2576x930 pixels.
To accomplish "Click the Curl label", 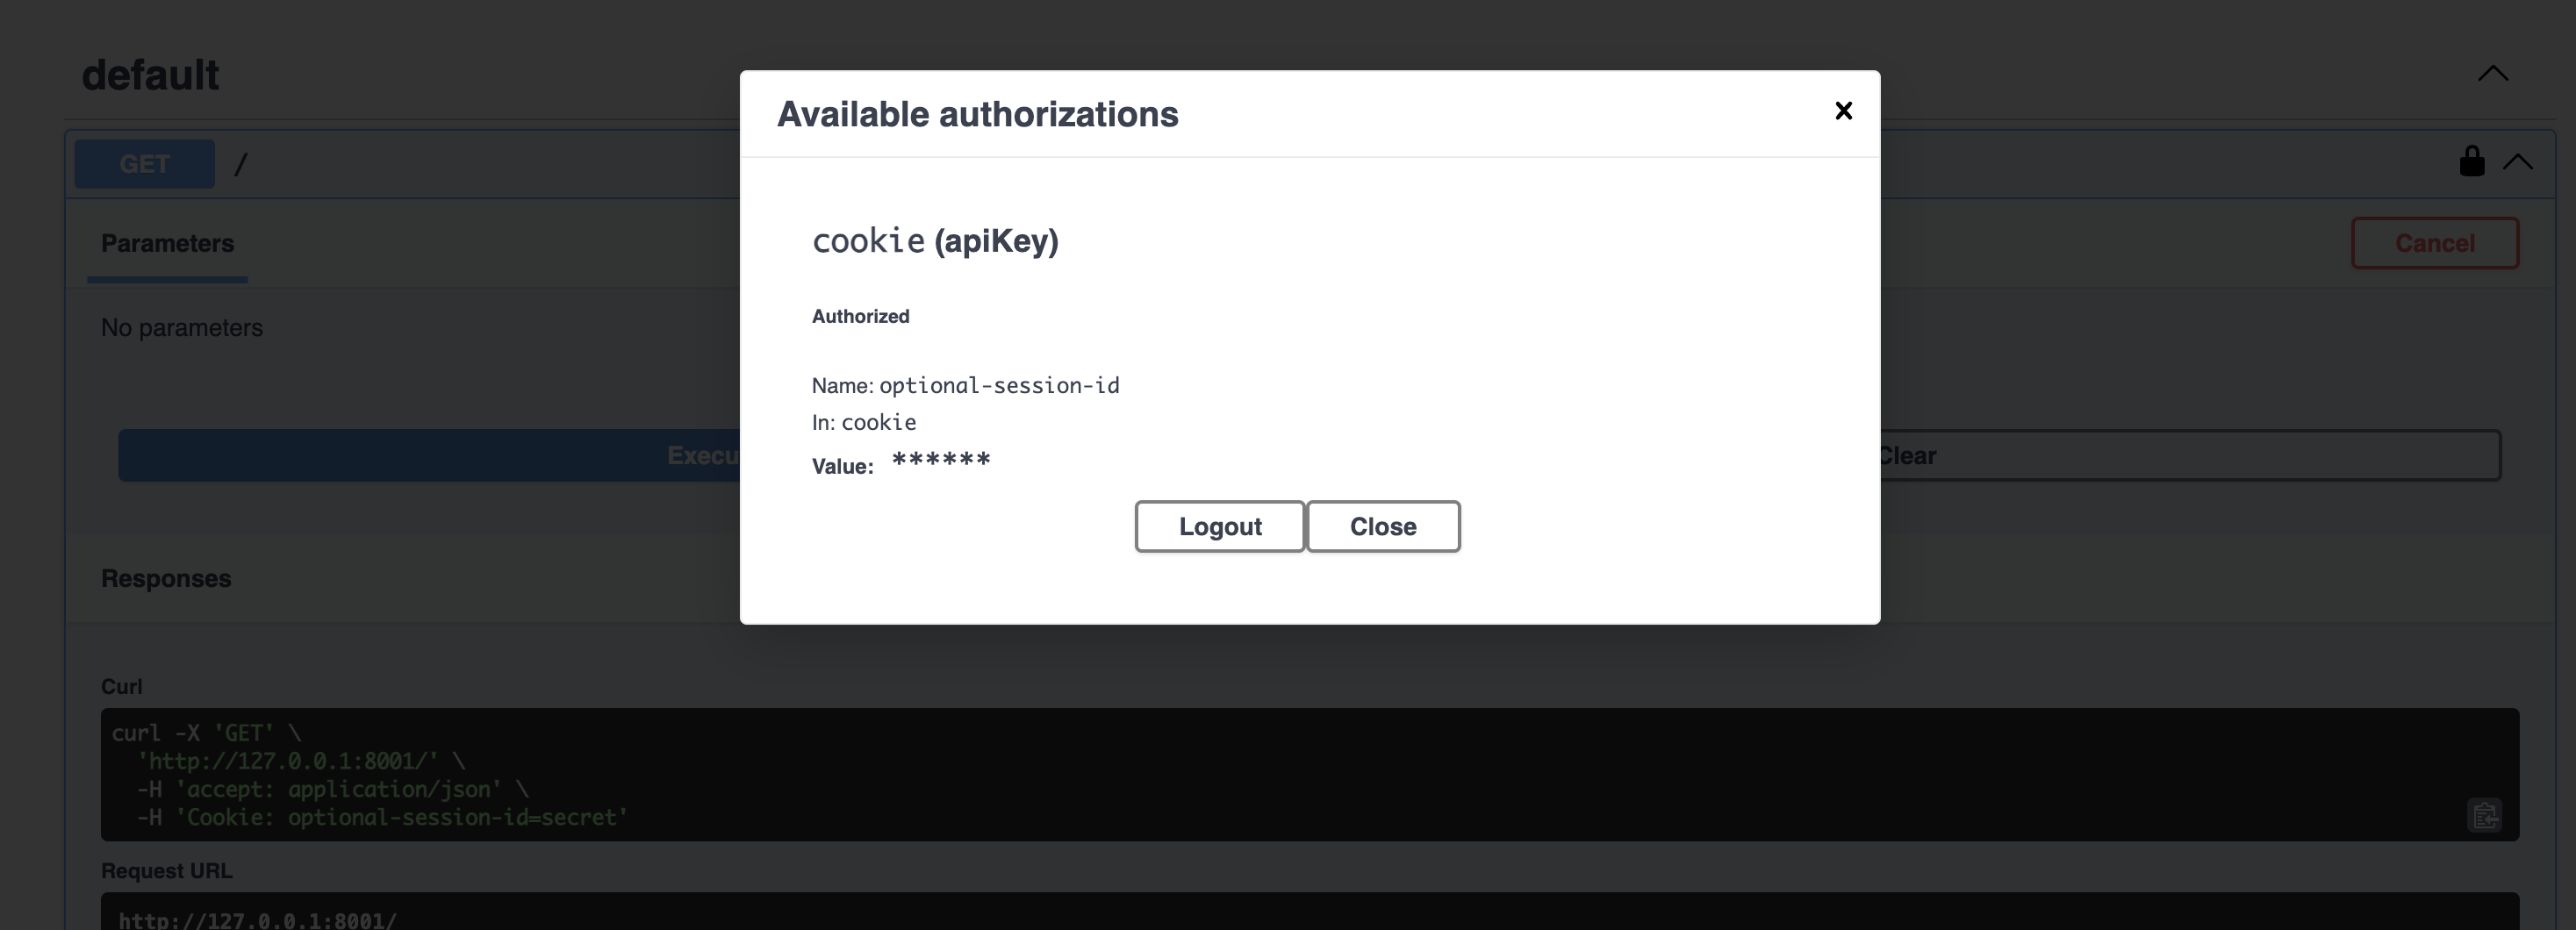I will pos(121,687).
